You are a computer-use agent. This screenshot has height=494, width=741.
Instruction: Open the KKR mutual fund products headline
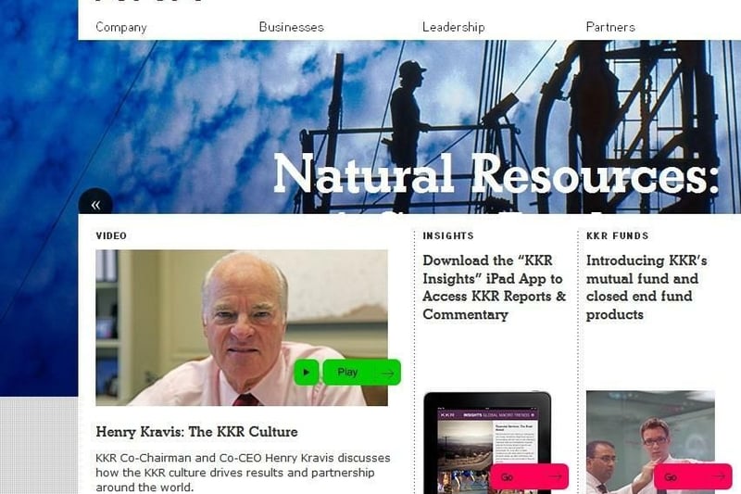pos(647,287)
